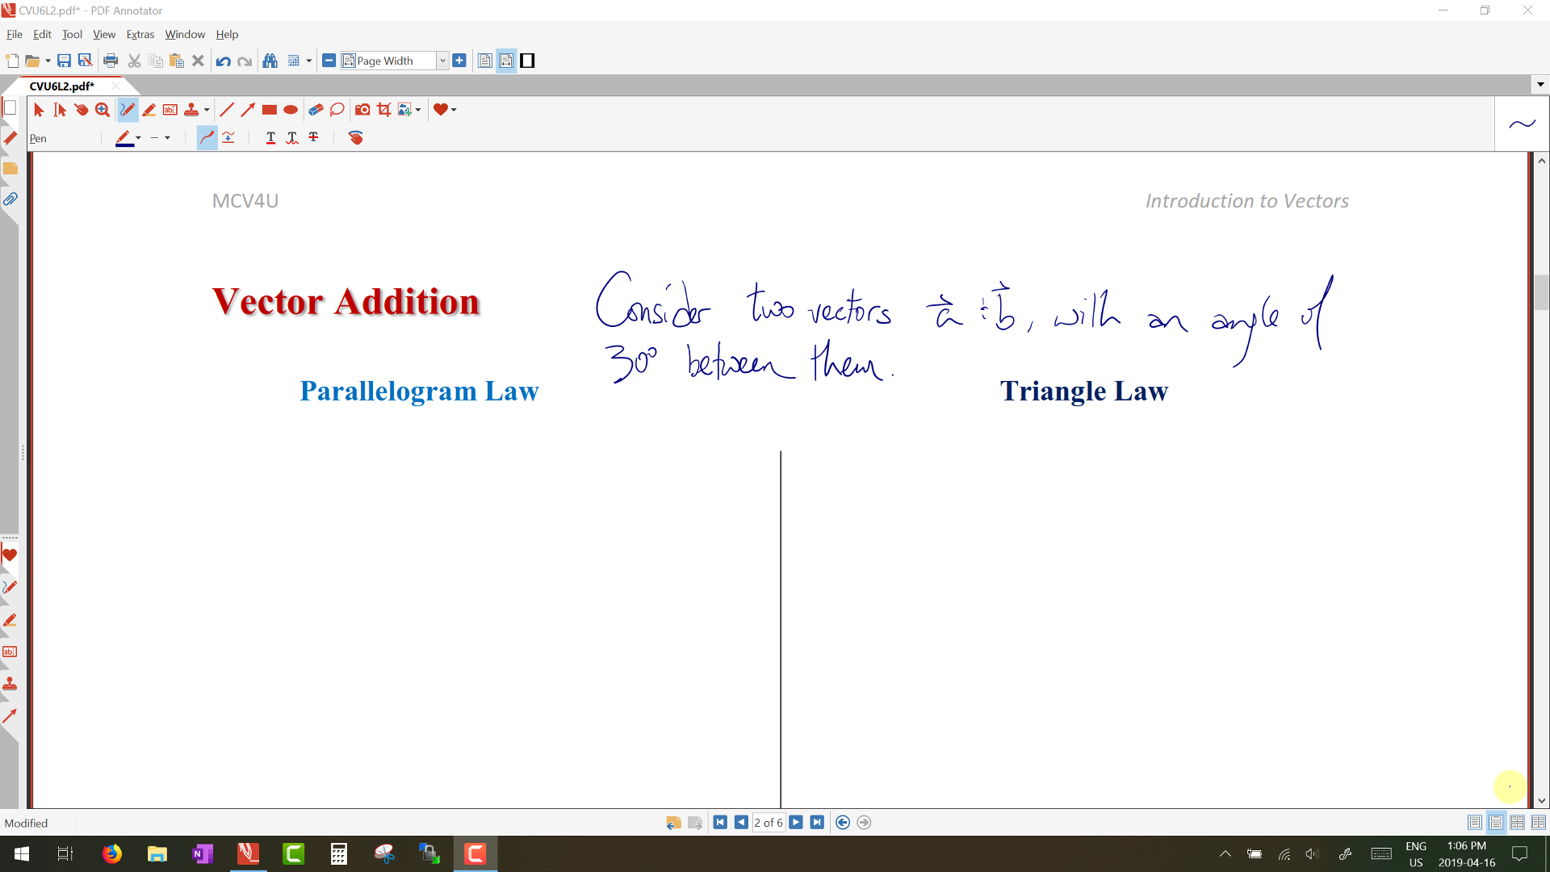1550x872 pixels.
Task: Go to next page button
Action: [x=796, y=823]
